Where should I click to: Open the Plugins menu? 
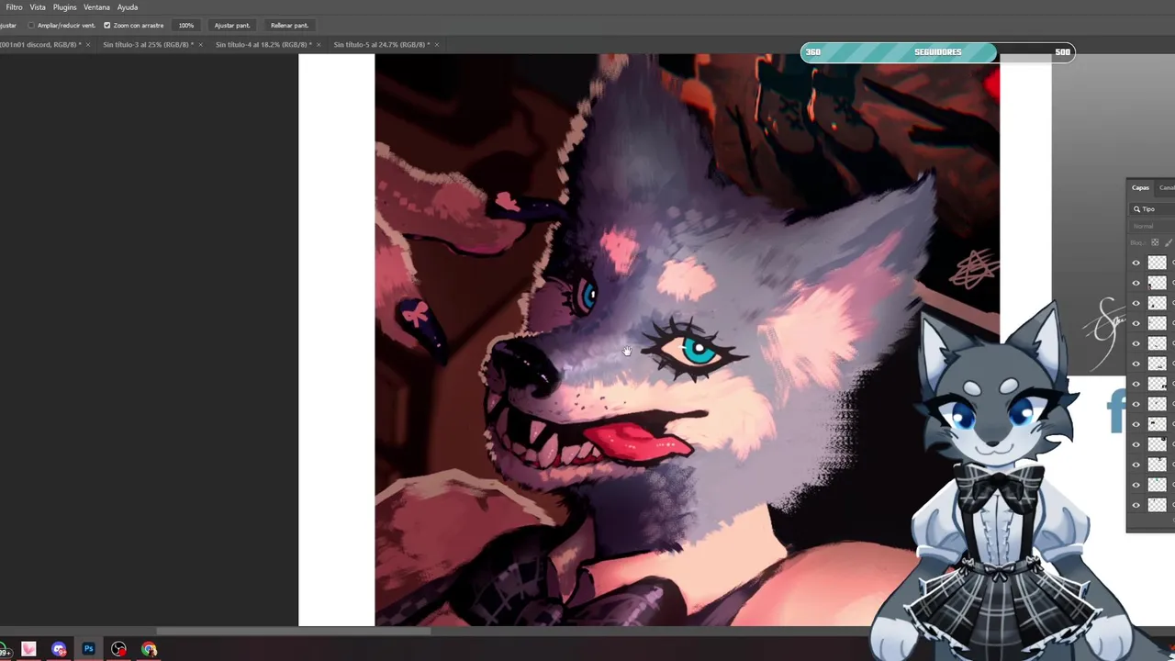(x=64, y=7)
